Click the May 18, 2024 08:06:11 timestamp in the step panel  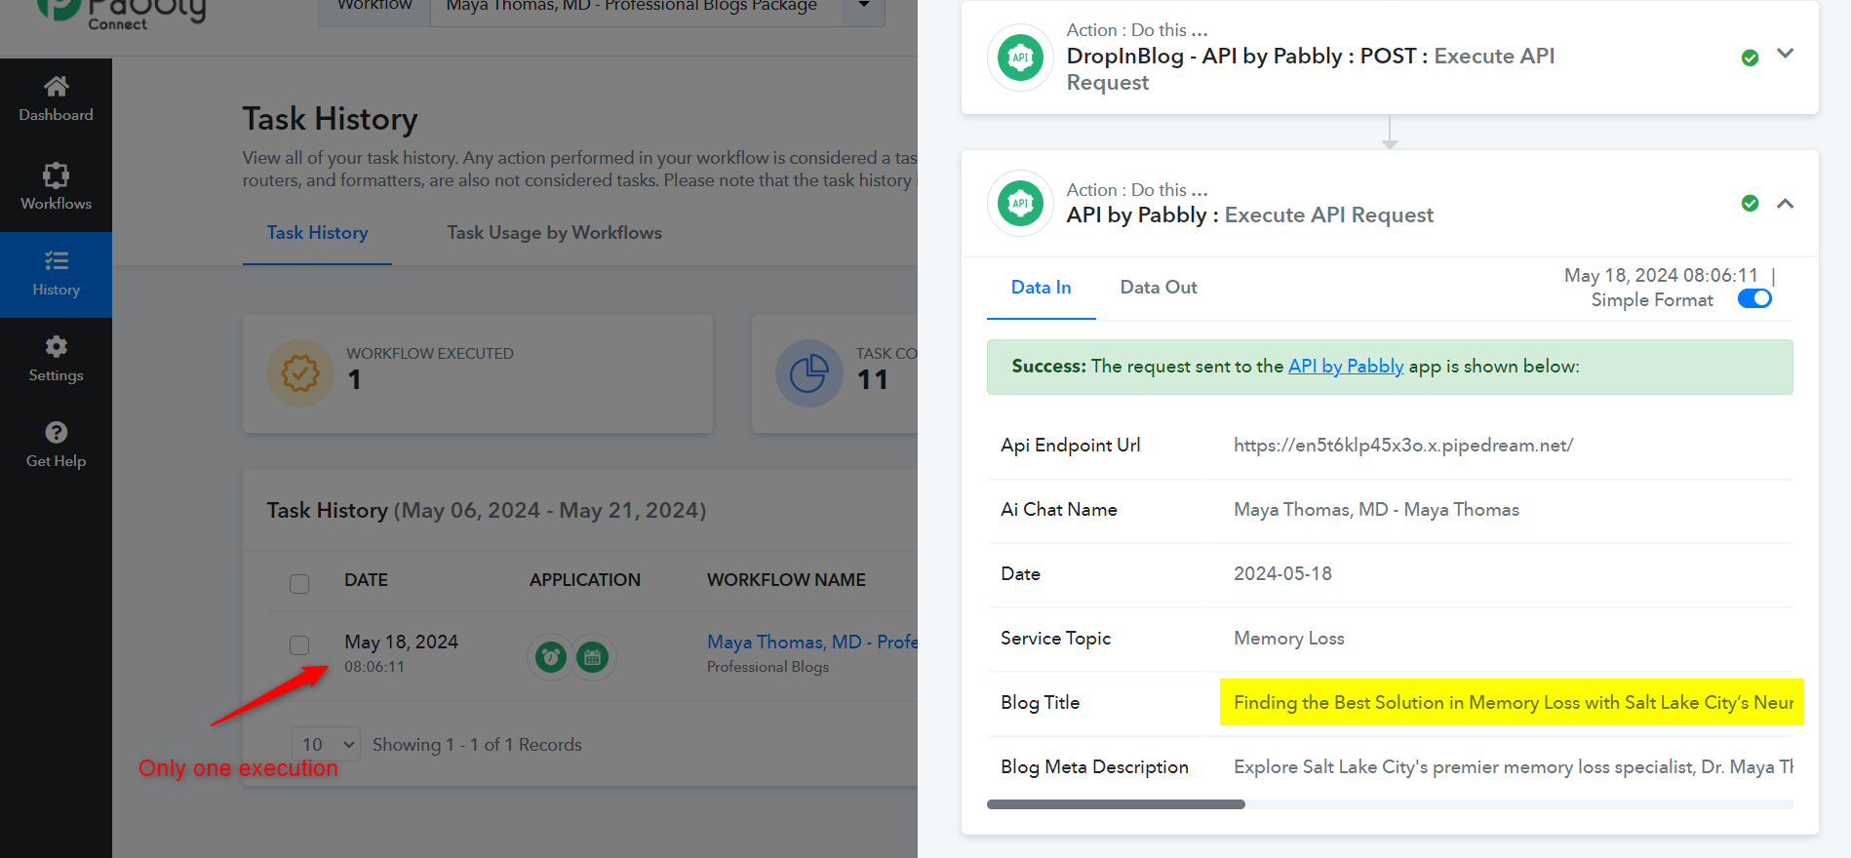(x=1661, y=276)
